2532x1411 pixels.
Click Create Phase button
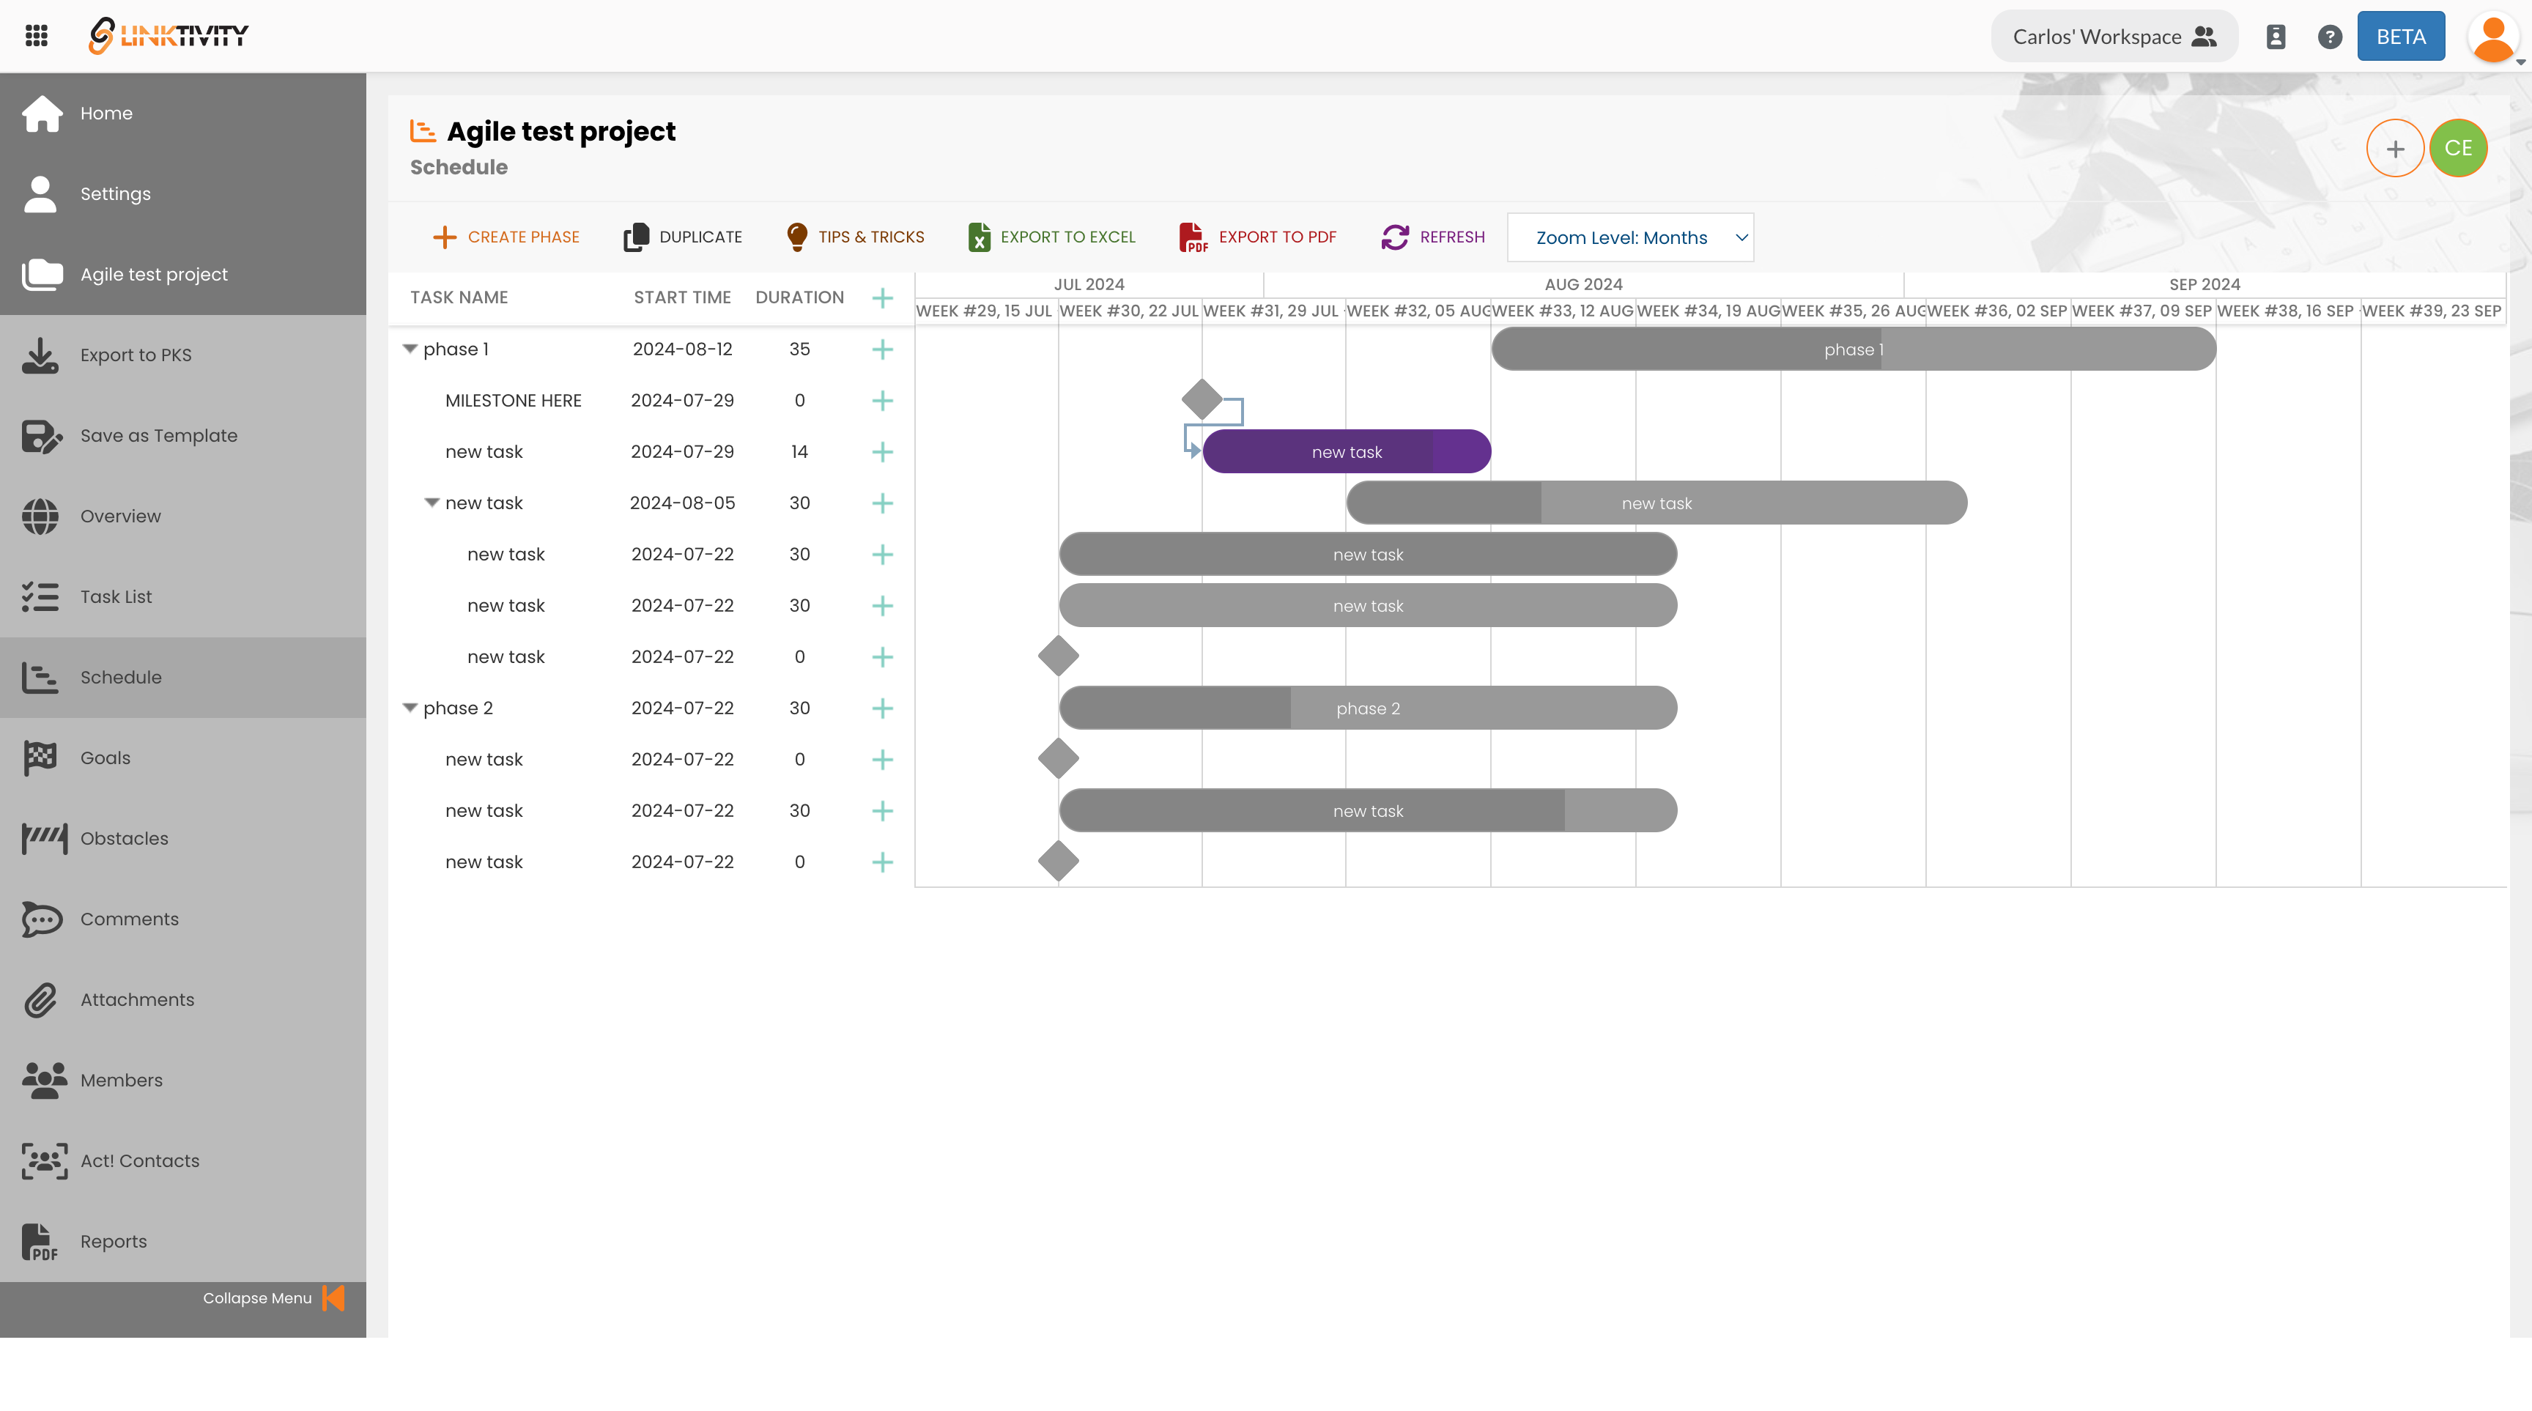[x=506, y=237]
